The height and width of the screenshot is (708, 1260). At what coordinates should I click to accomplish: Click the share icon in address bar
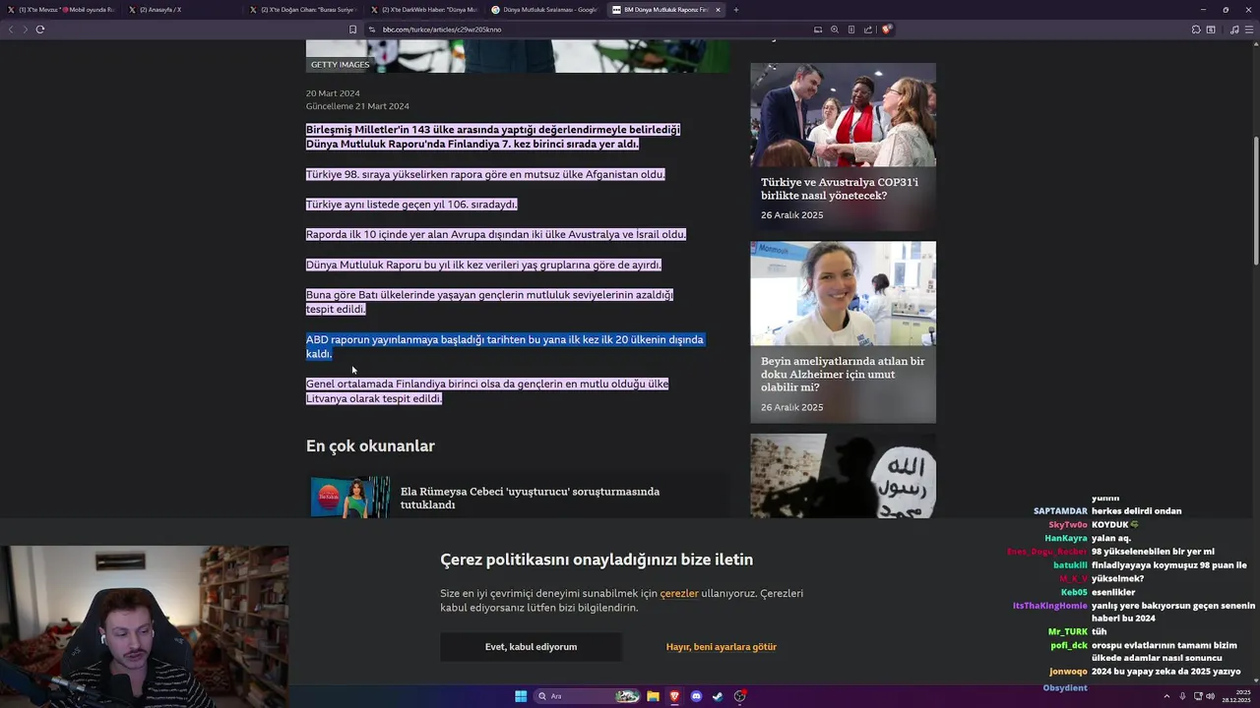[867, 29]
